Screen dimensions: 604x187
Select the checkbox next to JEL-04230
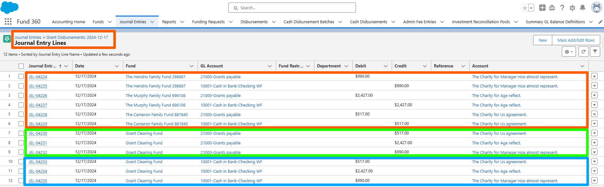pyautogui.click(x=21, y=133)
